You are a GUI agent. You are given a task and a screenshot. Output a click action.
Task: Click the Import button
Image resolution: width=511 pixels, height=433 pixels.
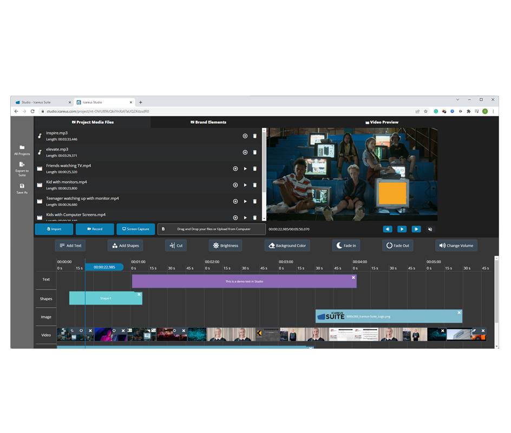(54, 229)
